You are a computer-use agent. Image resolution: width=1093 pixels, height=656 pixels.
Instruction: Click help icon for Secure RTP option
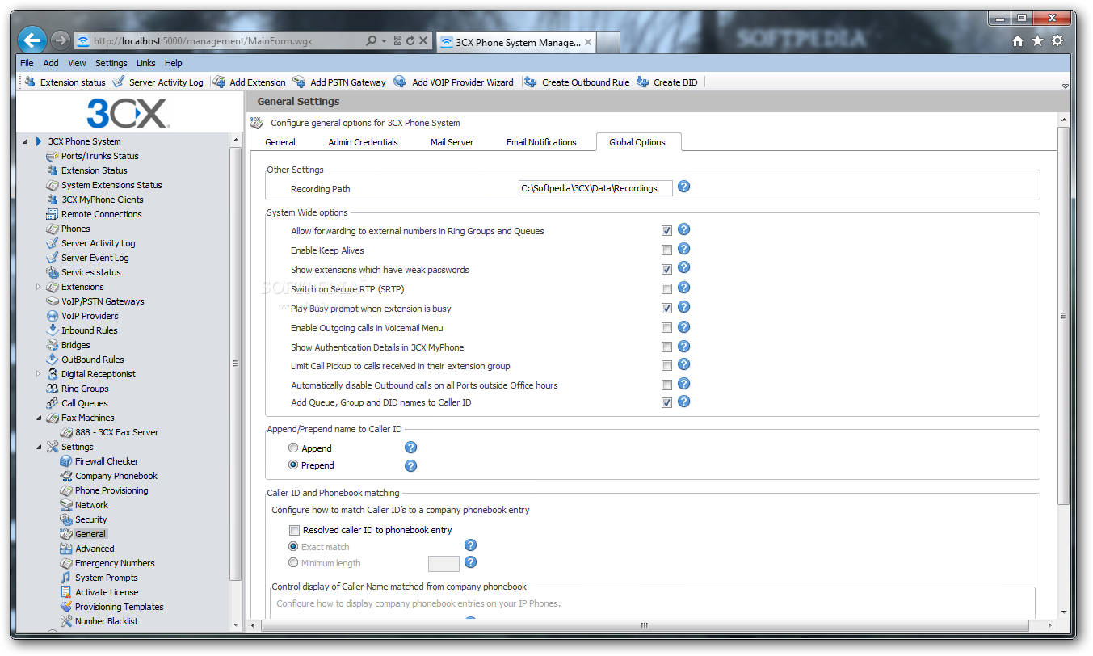point(683,288)
